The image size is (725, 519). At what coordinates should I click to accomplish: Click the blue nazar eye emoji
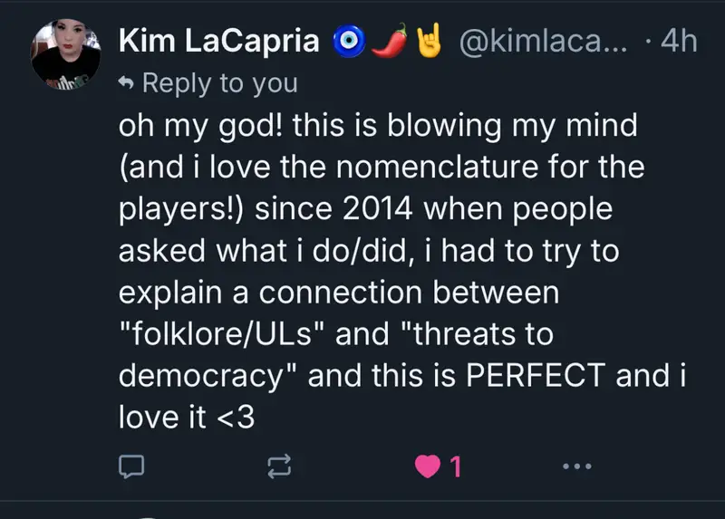pos(348,42)
